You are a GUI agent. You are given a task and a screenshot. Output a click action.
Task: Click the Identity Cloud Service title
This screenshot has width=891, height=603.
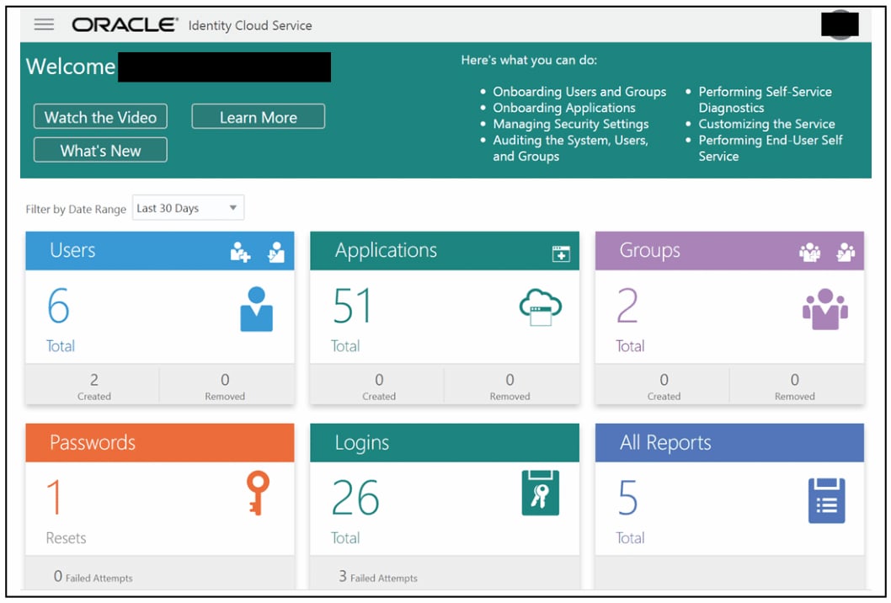(x=250, y=25)
